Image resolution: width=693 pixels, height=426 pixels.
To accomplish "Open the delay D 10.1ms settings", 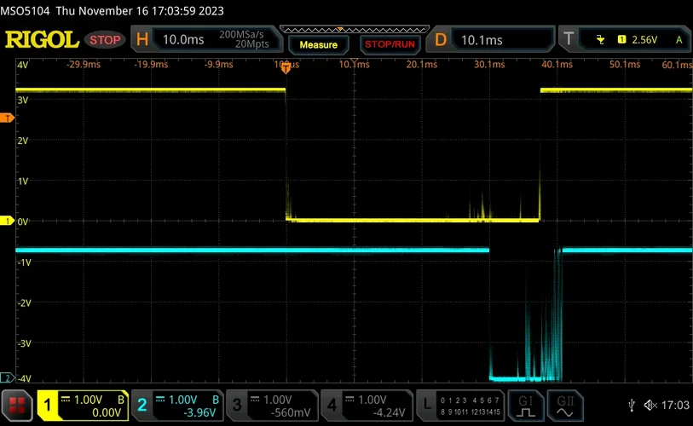I will click(490, 40).
